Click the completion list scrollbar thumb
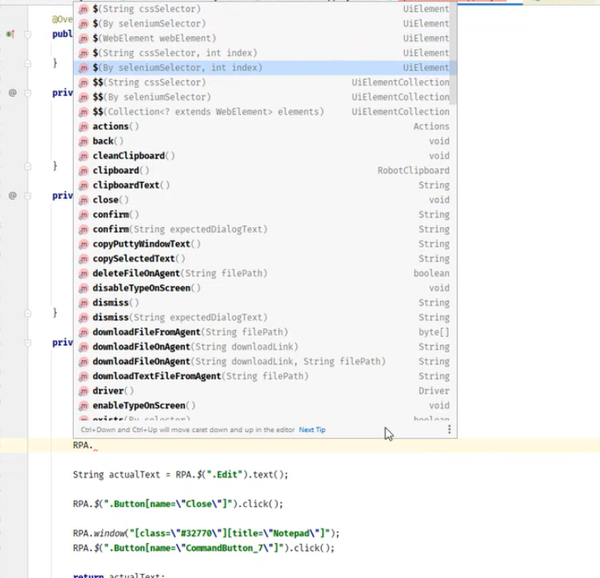The image size is (600, 578). pyautogui.click(x=453, y=53)
